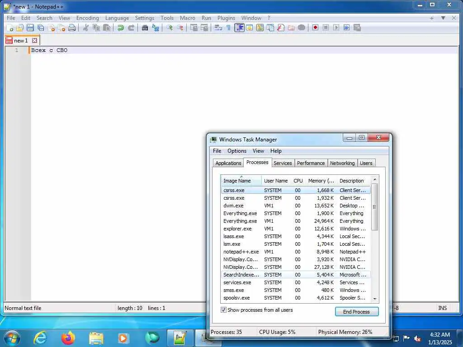Click the Replace toolbar icon

[156, 28]
